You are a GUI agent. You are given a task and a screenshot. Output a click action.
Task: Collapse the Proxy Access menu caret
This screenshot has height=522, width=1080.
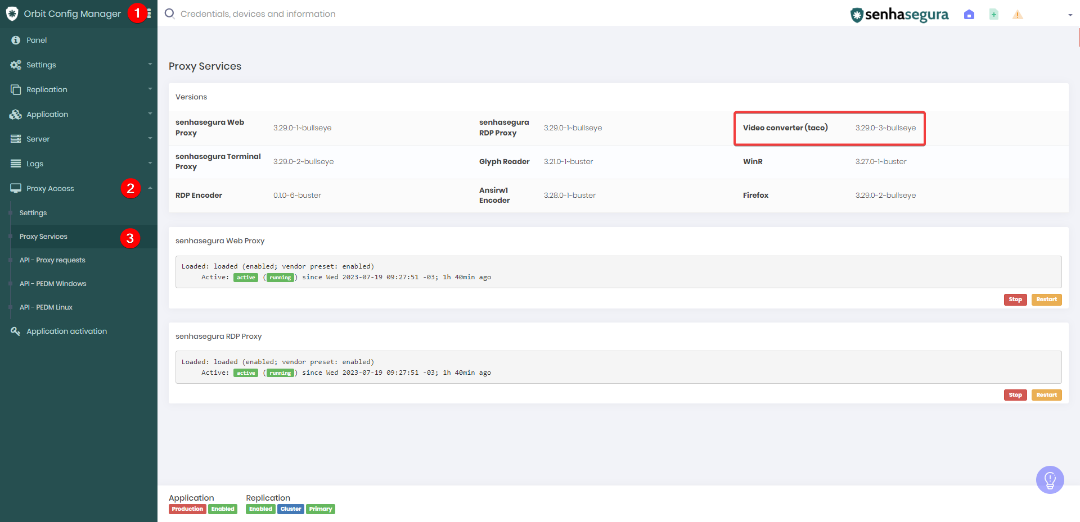pyautogui.click(x=150, y=188)
